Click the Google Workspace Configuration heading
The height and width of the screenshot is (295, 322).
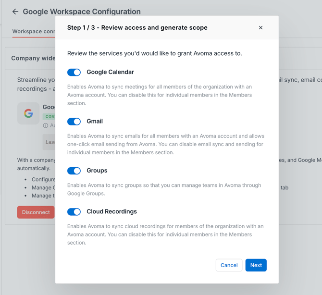[82, 12]
